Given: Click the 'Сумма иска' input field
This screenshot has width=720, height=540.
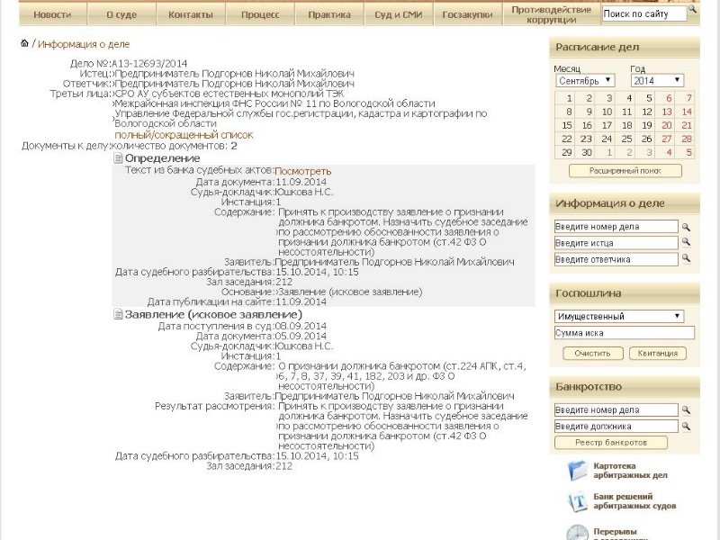Looking at the screenshot, I should coord(625,333).
